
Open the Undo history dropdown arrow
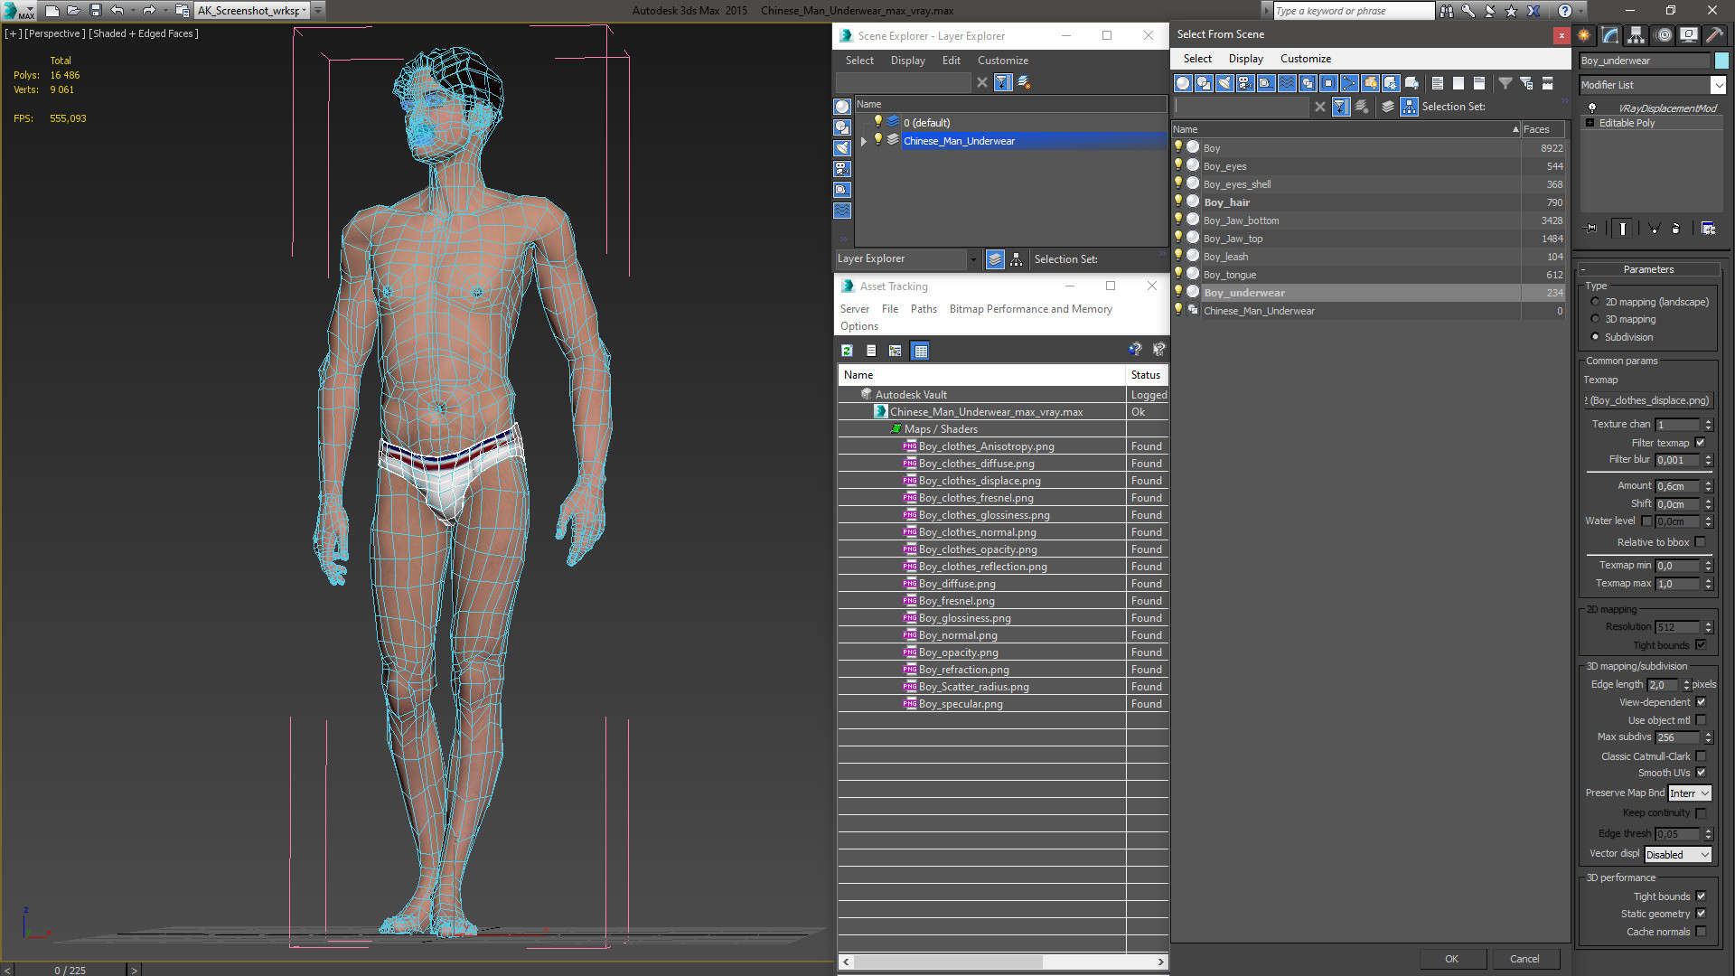click(133, 11)
